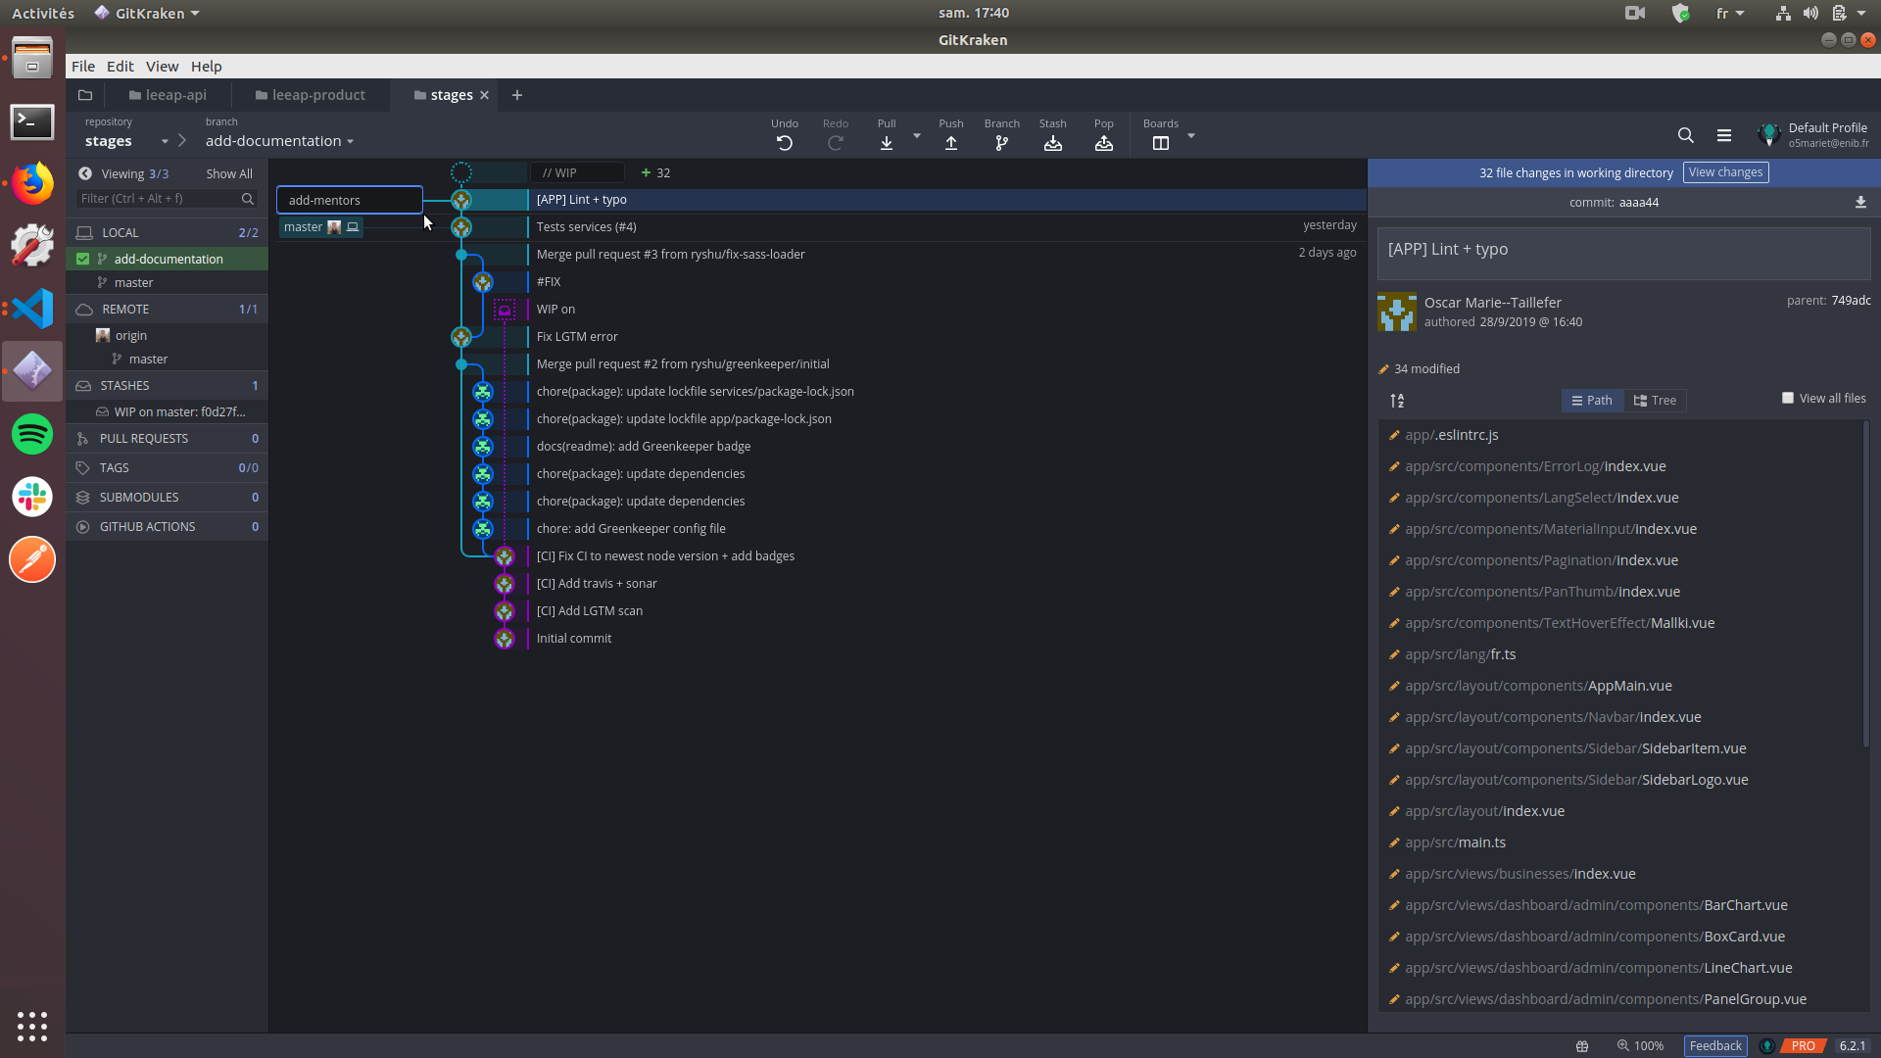
Task: Switch file list to Path view
Action: coord(1592,400)
